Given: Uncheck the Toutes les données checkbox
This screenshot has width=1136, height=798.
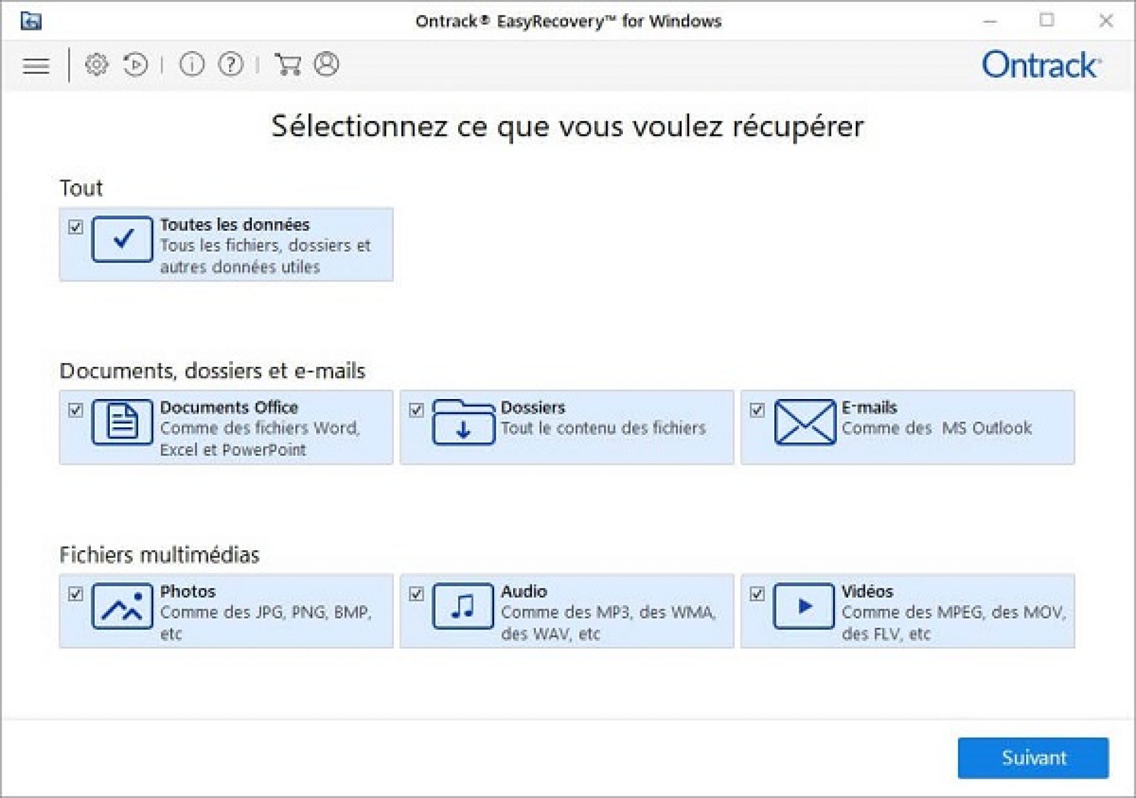Looking at the screenshot, I should [x=76, y=227].
